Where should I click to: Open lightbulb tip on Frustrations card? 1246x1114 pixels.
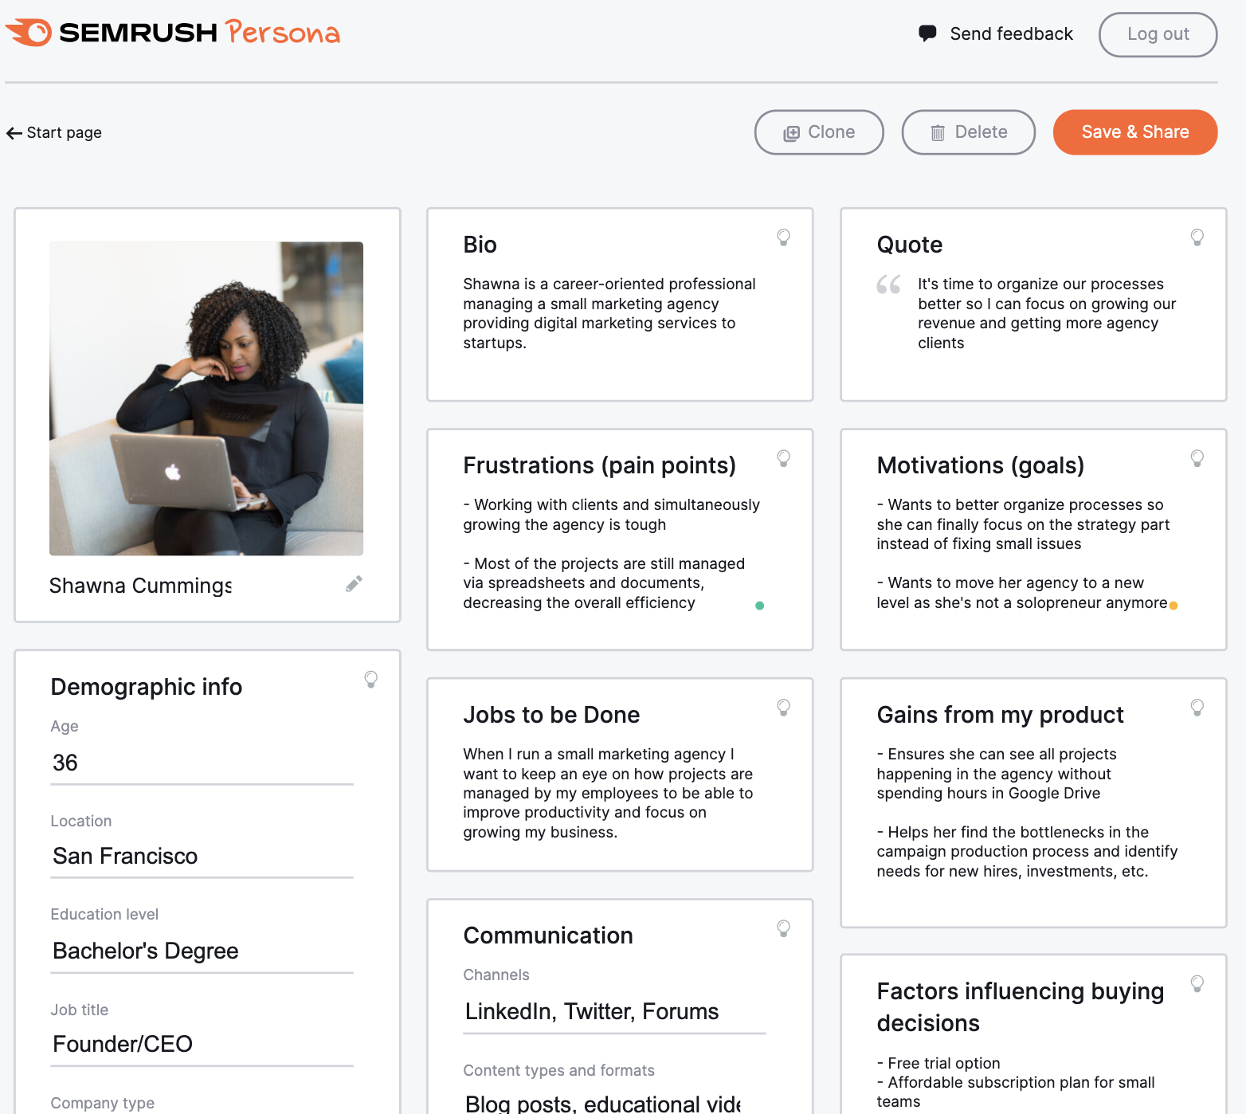click(783, 457)
